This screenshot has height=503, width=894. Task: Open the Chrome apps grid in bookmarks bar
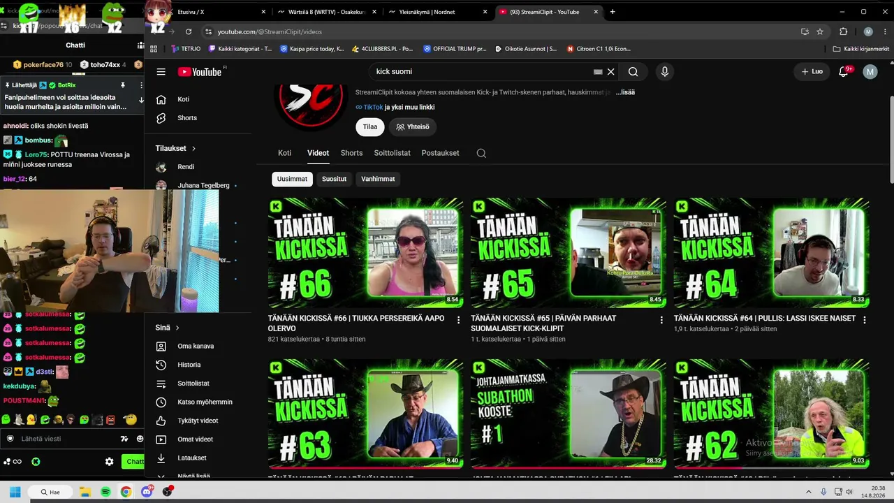(x=154, y=49)
